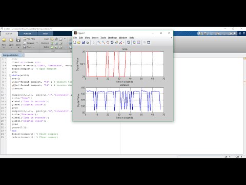Click the third Insert row icon

60,39
